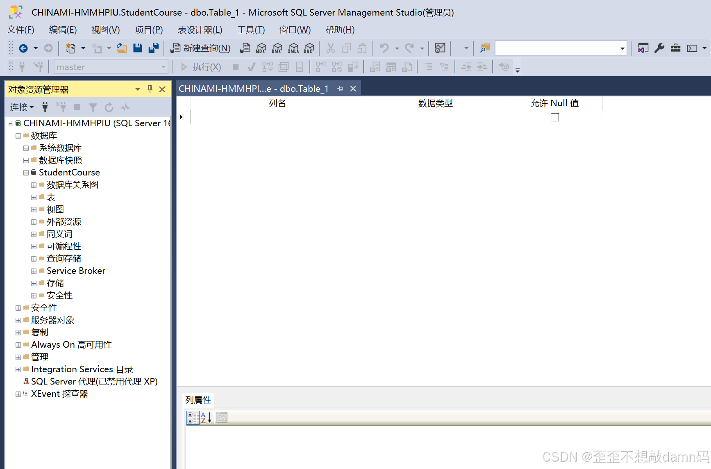This screenshot has height=469, width=711.
Task: Close the dbo.Table_1 tab
Action: pyautogui.click(x=353, y=89)
